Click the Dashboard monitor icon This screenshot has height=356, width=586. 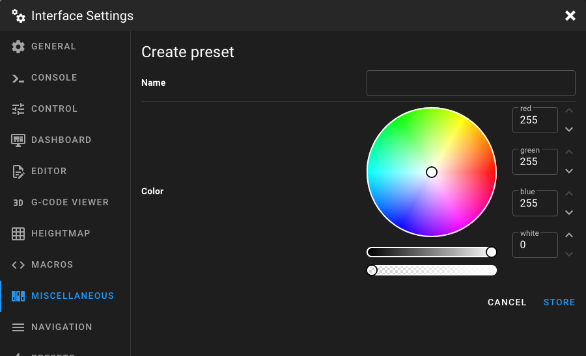coord(18,140)
